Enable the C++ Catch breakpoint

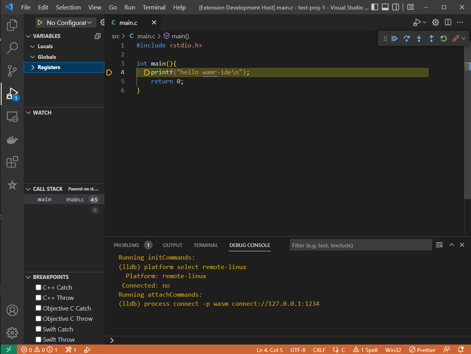coord(38,287)
